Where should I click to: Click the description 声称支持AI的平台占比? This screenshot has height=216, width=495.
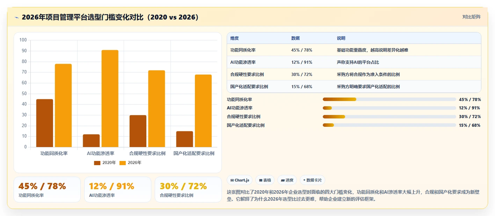tap(358, 62)
